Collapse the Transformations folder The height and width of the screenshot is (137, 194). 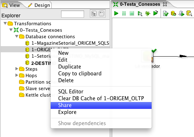click(5, 23)
